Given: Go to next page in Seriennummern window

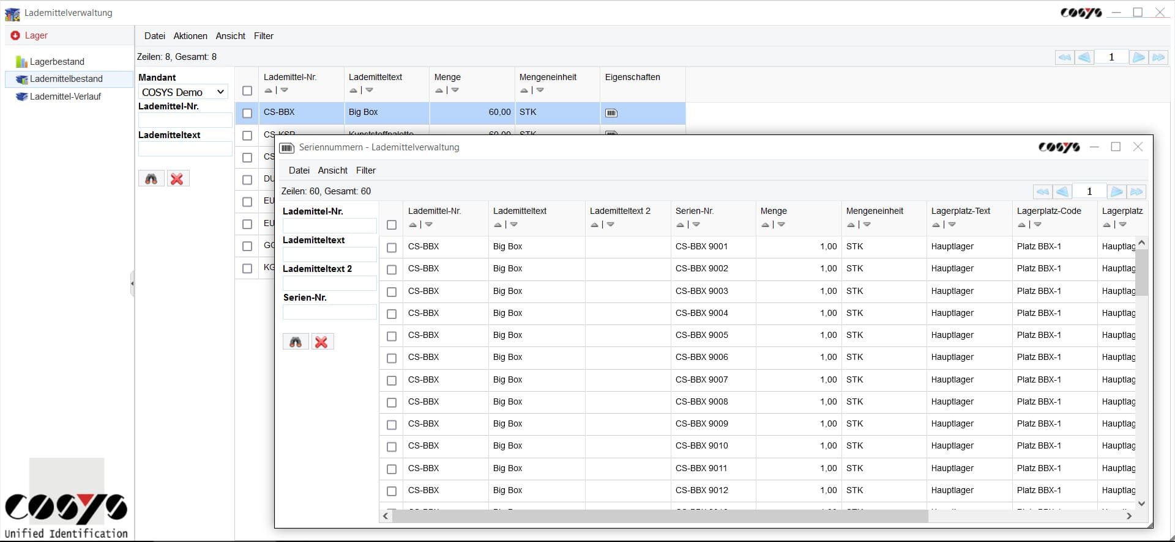Looking at the screenshot, I should [x=1116, y=192].
